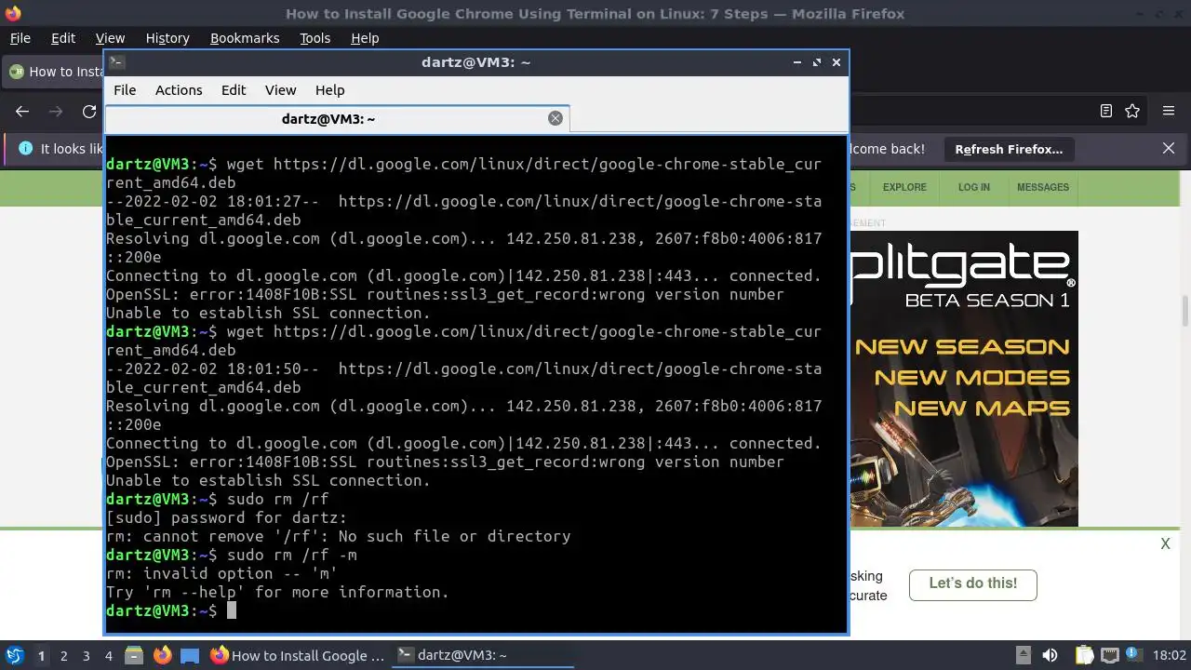Click the Let's do this! button
The width and height of the screenshot is (1191, 670).
[973, 584]
